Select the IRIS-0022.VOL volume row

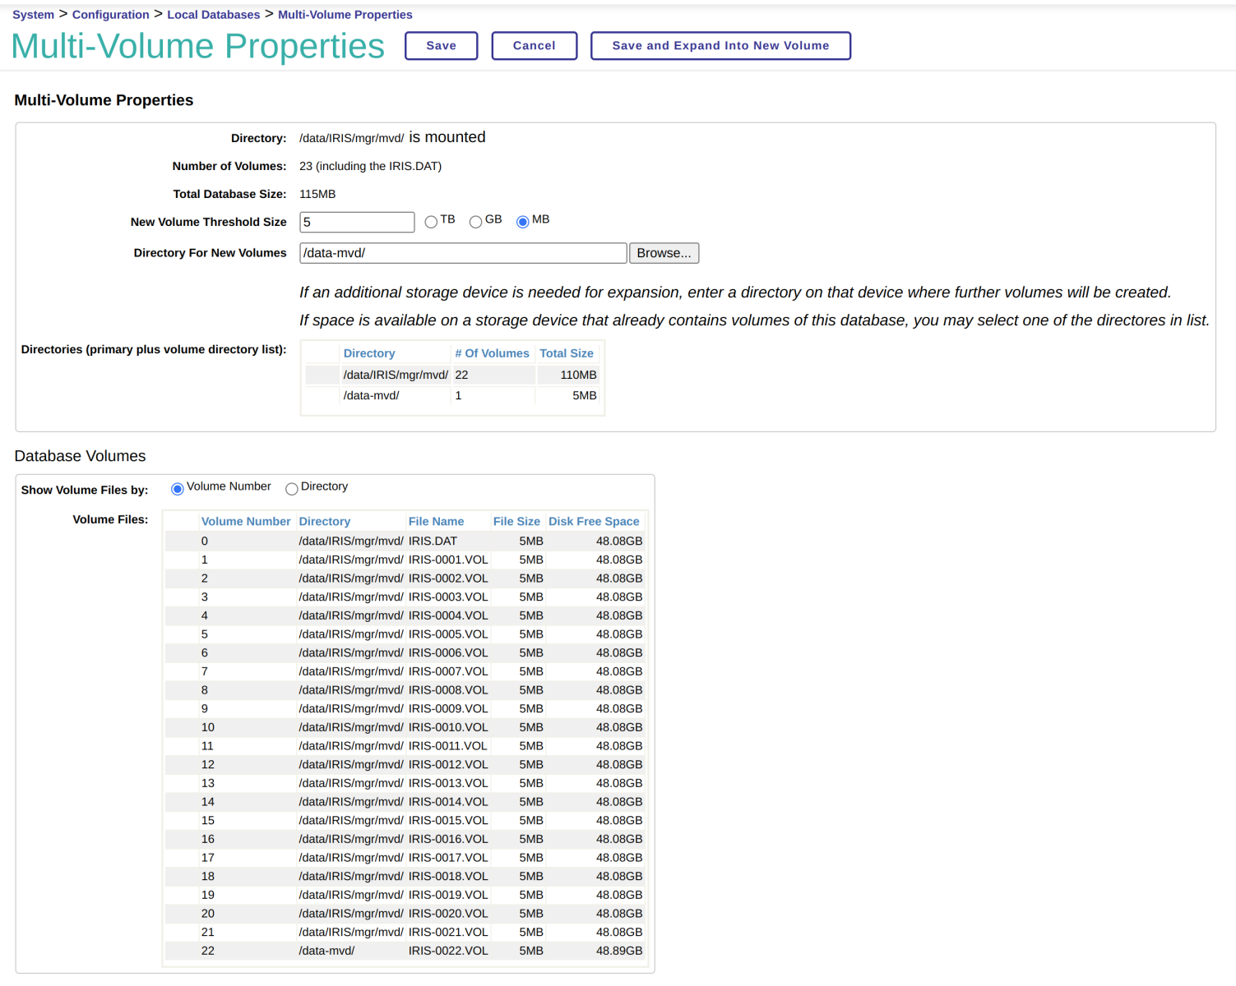click(447, 951)
